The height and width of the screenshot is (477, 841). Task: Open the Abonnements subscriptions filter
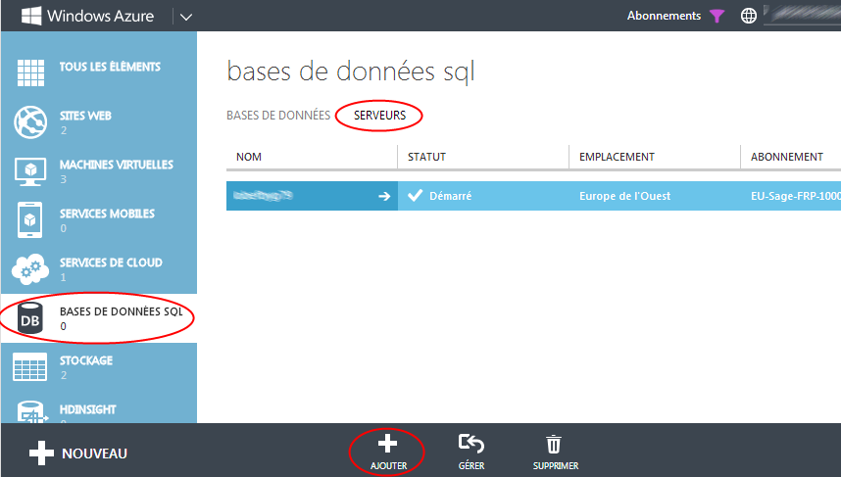[664, 16]
